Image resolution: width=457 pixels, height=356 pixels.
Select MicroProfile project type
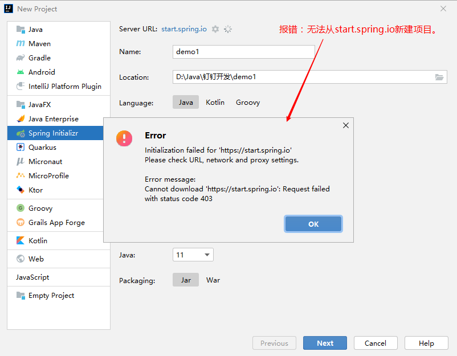tap(55, 175)
